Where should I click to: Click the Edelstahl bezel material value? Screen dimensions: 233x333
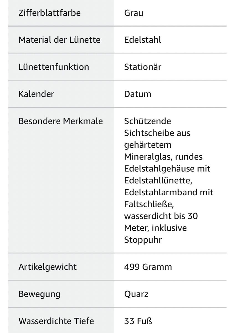[143, 40]
